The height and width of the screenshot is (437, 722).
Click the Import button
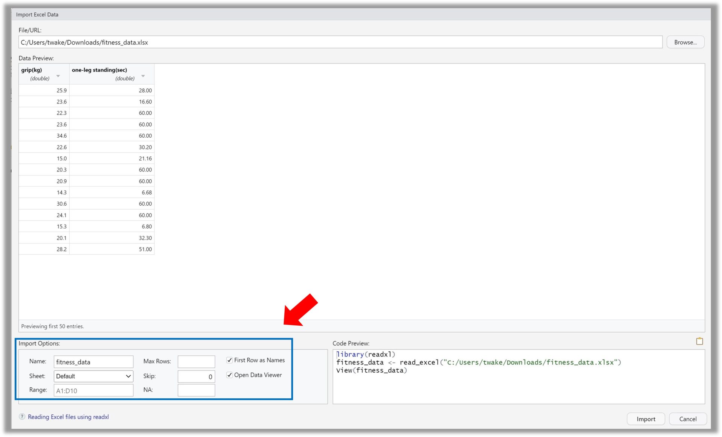[646, 419]
